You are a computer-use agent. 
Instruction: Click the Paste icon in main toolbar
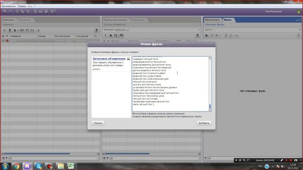click(x=28, y=12)
